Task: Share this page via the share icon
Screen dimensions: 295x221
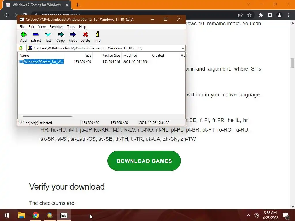Action: [x=240, y=15]
